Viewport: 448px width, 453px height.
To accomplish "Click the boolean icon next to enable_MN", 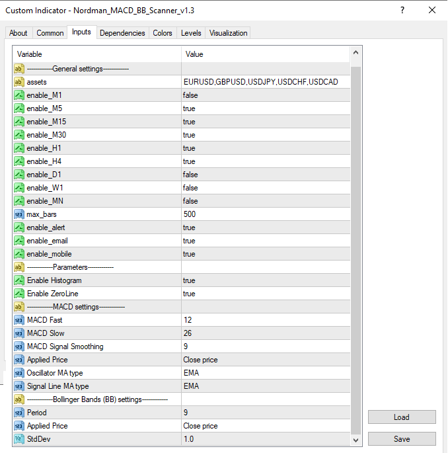I will click(x=19, y=201).
